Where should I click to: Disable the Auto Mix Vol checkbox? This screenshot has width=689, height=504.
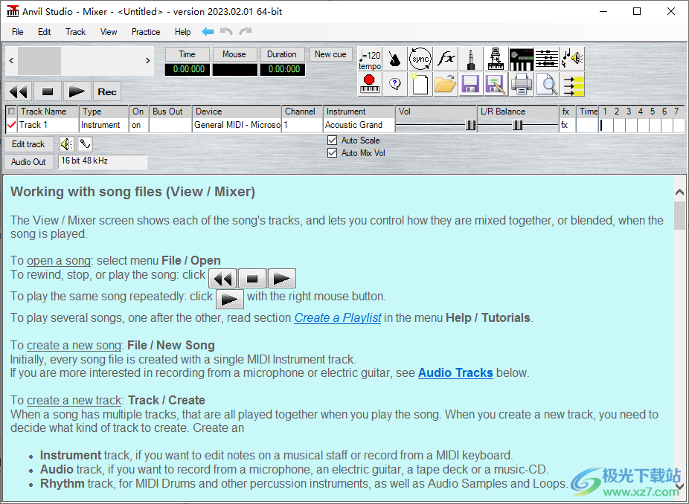click(x=333, y=153)
